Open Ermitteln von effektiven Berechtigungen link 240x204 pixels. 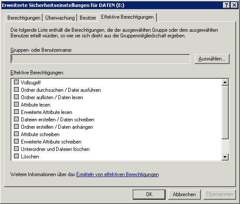click(118, 174)
